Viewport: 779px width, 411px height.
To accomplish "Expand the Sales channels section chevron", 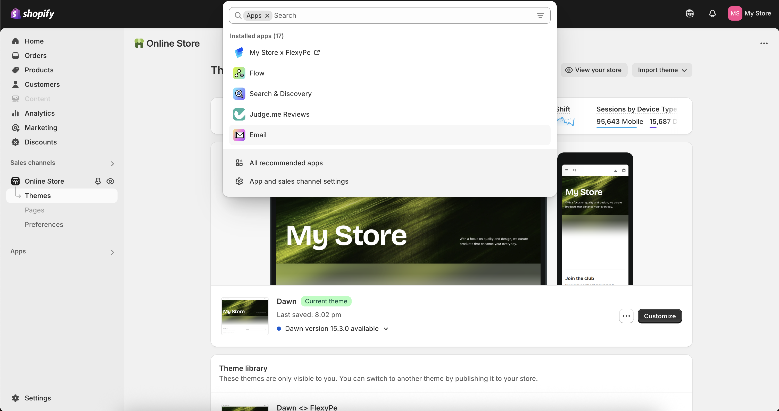I will (x=112, y=164).
